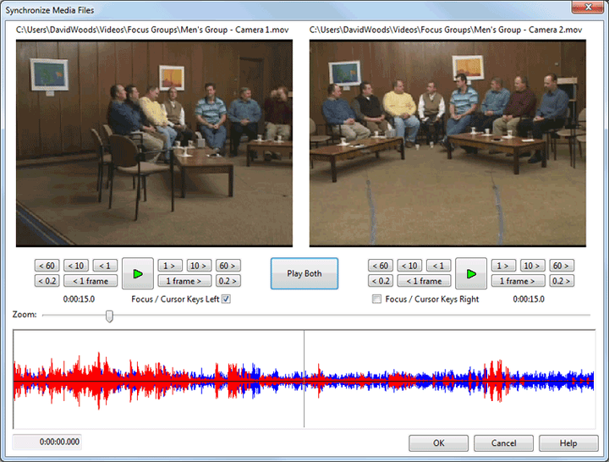
Task: Uncheck Focus / Cursor Keys Left checkbox
Action: pos(226,299)
